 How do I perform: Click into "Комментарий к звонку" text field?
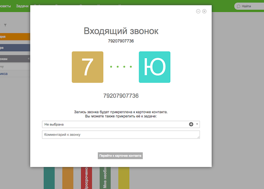pos(121,134)
